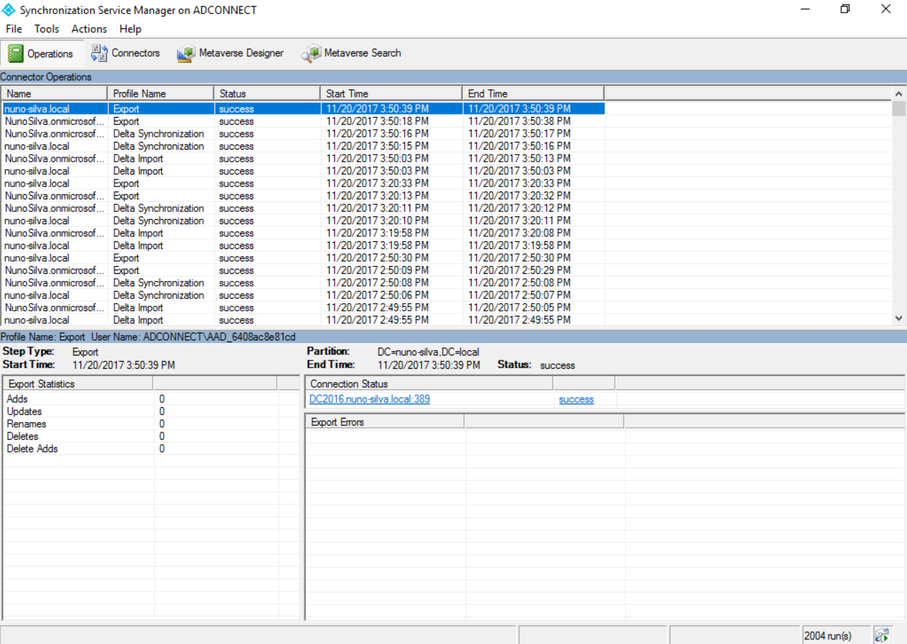This screenshot has height=644, width=907.
Task: Click the End Time 3:20:08 PM cell
Action: tap(519, 233)
